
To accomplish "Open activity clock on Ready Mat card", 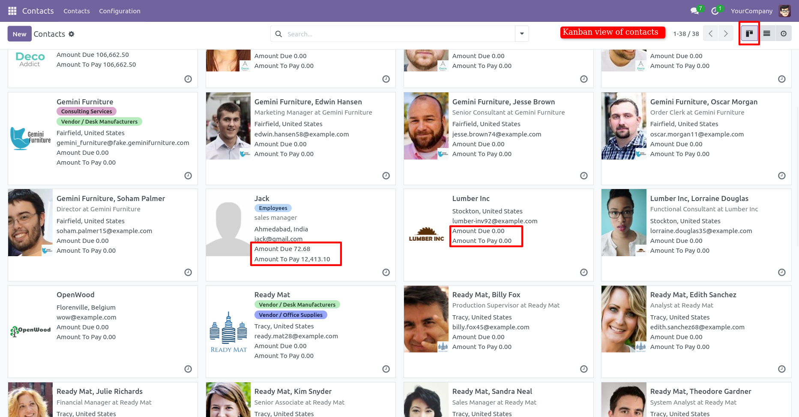I will (x=386, y=369).
